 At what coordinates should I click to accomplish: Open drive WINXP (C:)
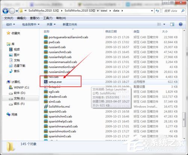pyautogui.click(x=19, y=87)
